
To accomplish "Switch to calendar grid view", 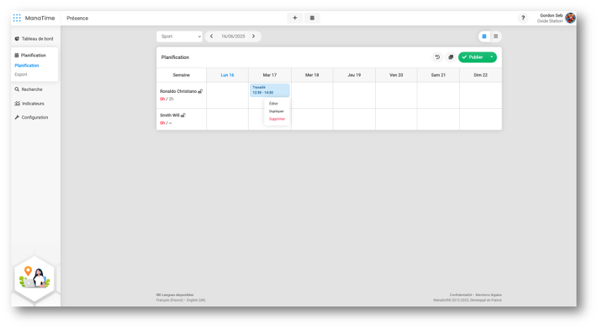I will [x=484, y=37].
